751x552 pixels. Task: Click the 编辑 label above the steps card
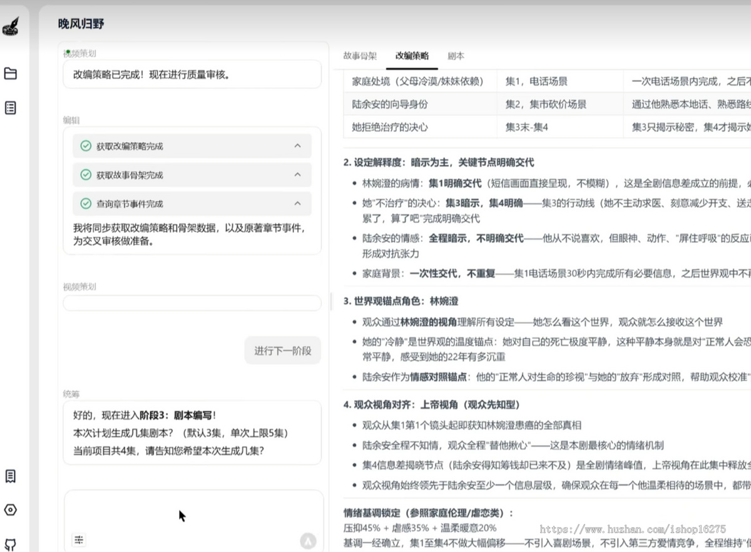pos(71,120)
